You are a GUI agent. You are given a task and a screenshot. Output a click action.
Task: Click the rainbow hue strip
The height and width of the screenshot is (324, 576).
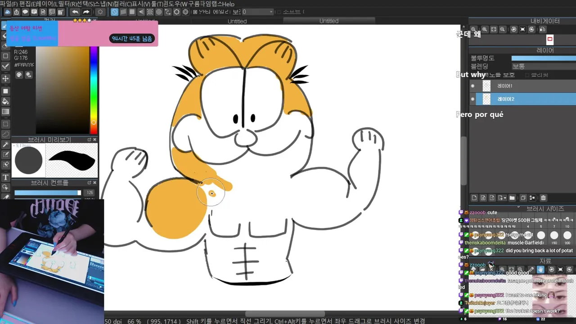pos(94,90)
